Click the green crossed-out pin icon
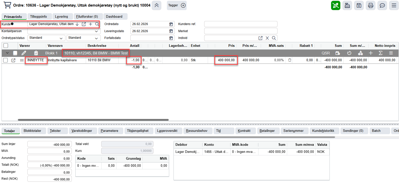Screen dimensions: 399x185 pyautogui.click(x=336, y=5)
